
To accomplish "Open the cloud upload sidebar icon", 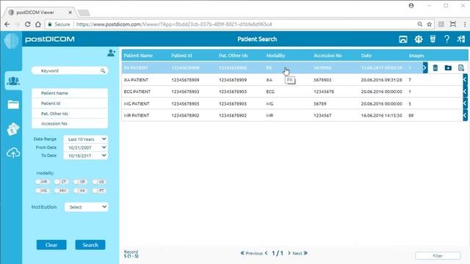I will click(x=13, y=153).
